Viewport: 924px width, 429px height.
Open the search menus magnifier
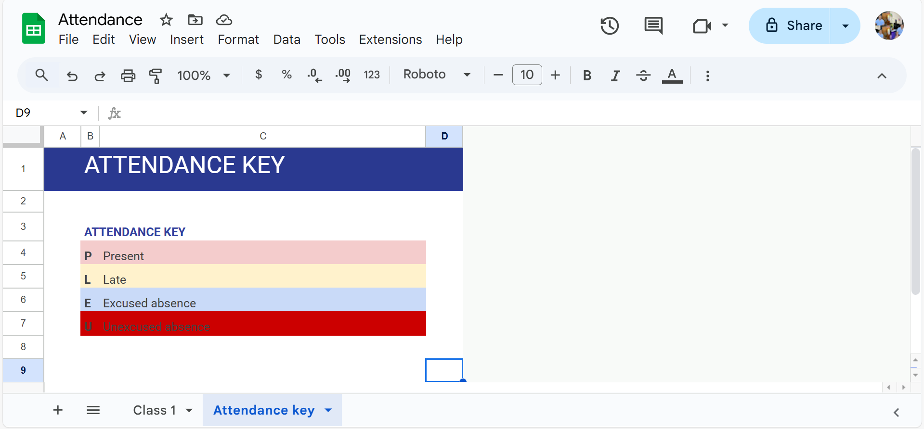(42, 75)
